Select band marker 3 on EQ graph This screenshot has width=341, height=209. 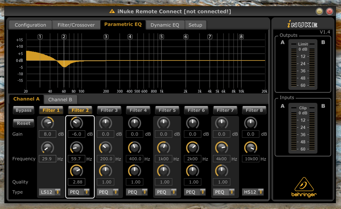(106, 37)
